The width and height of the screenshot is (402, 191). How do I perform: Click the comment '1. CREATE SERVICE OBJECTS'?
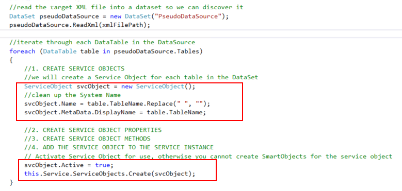[74, 69]
